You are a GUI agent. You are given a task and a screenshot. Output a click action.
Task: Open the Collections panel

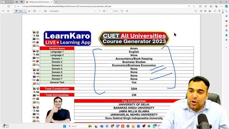click(x=211, y=6)
